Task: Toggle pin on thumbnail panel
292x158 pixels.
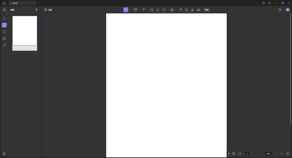Action: pos(36,10)
